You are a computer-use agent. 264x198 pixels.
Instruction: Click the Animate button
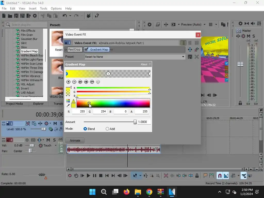click(x=75, y=141)
